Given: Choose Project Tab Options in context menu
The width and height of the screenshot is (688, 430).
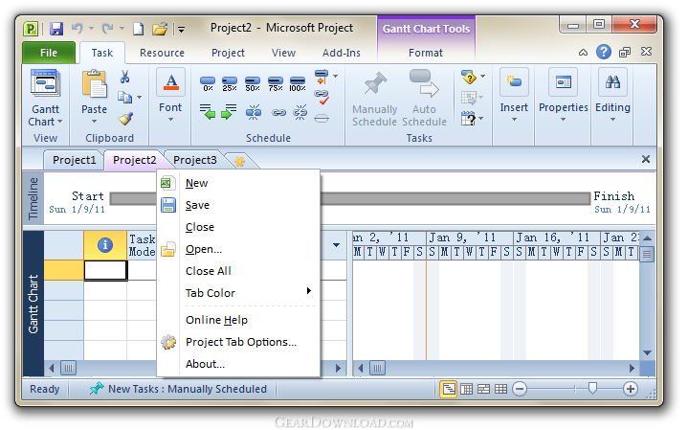Looking at the screenshot, I should 241,342.
